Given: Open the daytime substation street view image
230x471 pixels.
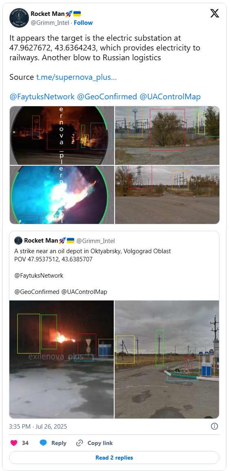Looking at the screenshot, I should 167,135.
